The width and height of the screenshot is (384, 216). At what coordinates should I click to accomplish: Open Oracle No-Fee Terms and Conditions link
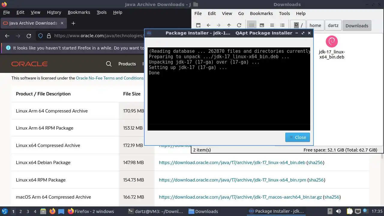110,78
